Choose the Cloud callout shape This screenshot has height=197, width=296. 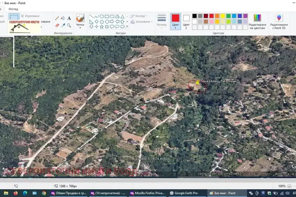(122, 27)
